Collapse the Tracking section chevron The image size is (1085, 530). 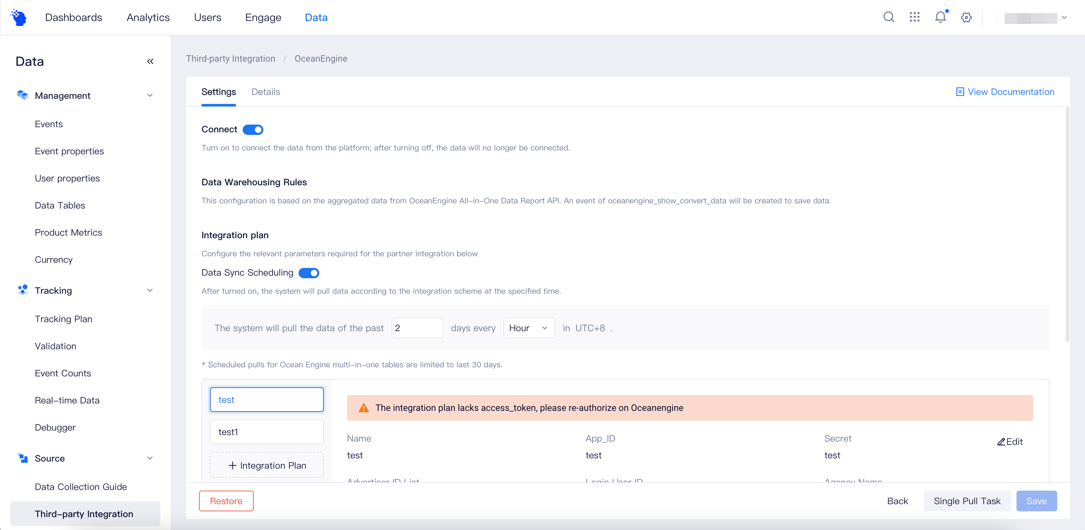(x=150, y=290)
